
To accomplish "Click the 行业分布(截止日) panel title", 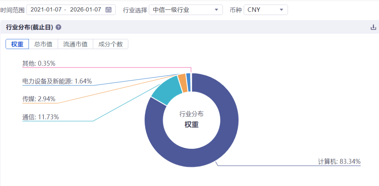I will click(x=29, y=27).
